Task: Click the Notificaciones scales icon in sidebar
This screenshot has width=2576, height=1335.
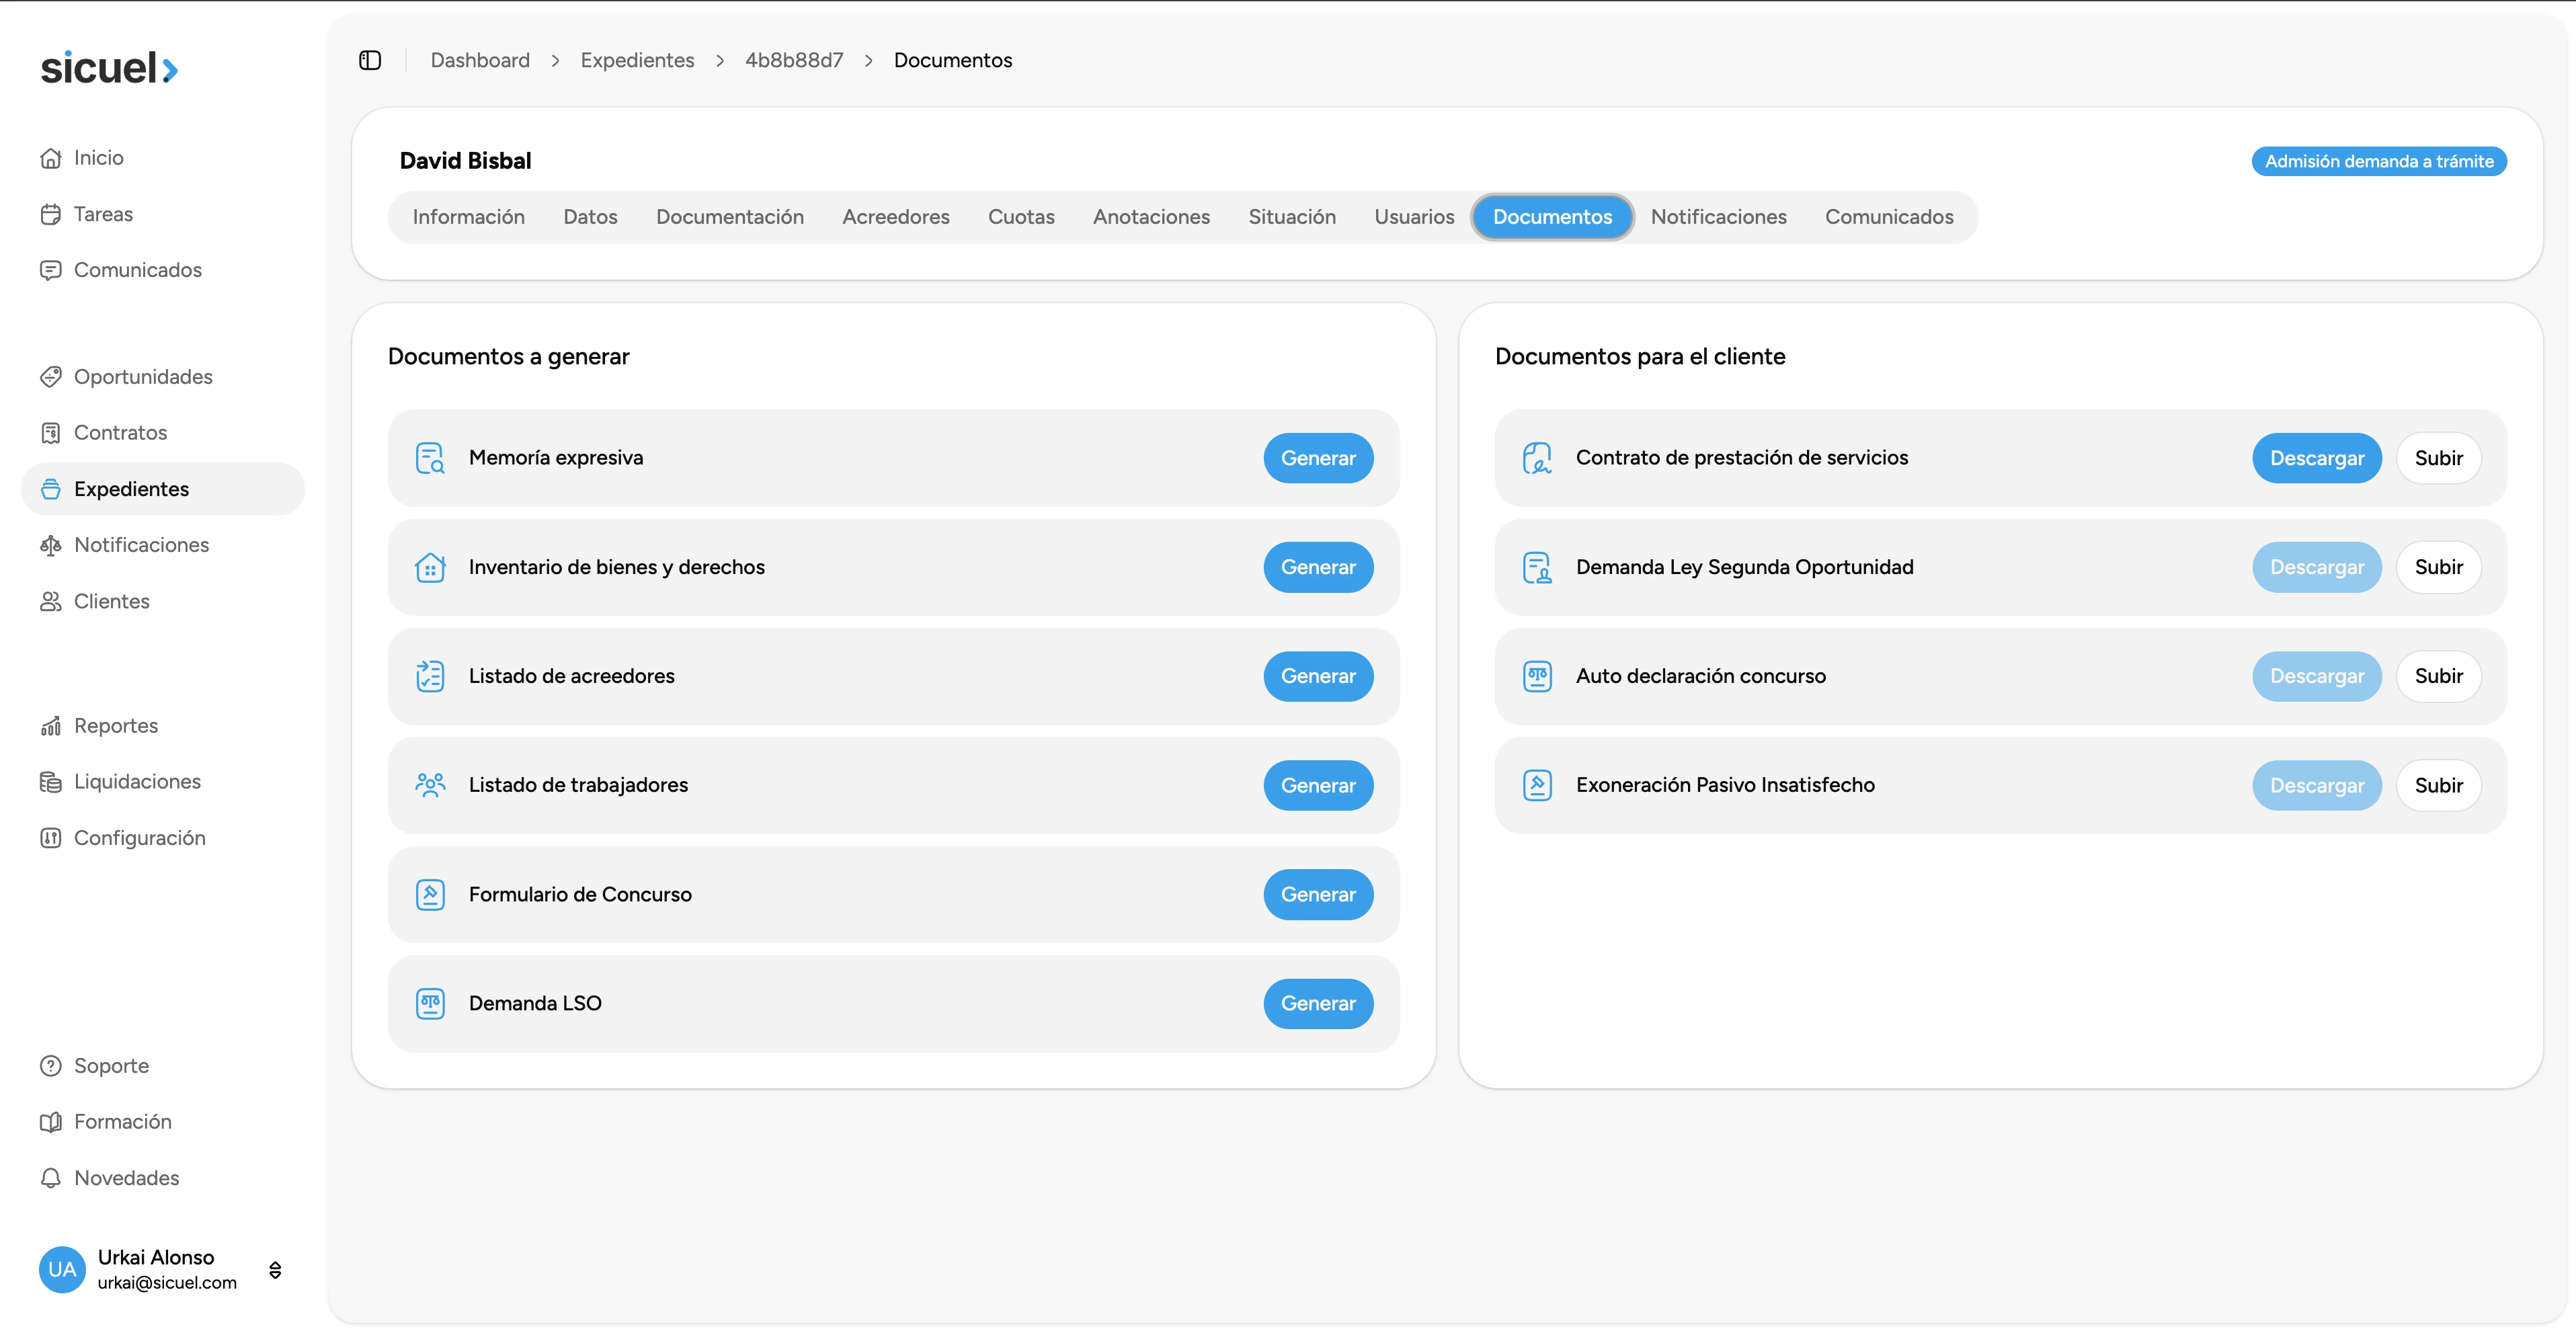Action: click(51, 545)
